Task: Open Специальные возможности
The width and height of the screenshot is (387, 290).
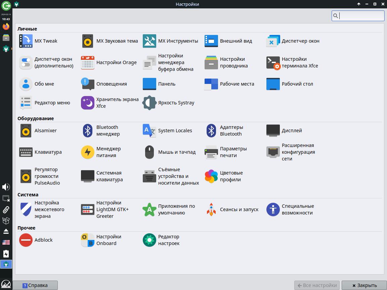Action: click(x=291, y=209)
